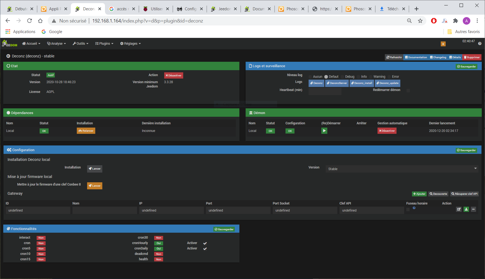Open the Outils dropdown menu
Screen dimensions: 485x279
click(80, 44)
